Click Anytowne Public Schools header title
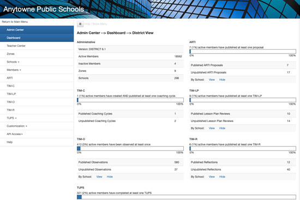This screenshot has width=300, height=200. tap(44, 9)
